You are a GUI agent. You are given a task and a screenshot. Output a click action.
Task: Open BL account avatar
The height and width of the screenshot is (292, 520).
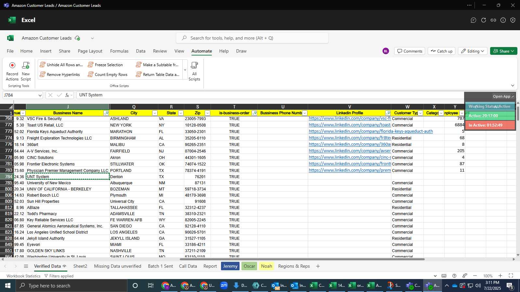pos(386,51)
